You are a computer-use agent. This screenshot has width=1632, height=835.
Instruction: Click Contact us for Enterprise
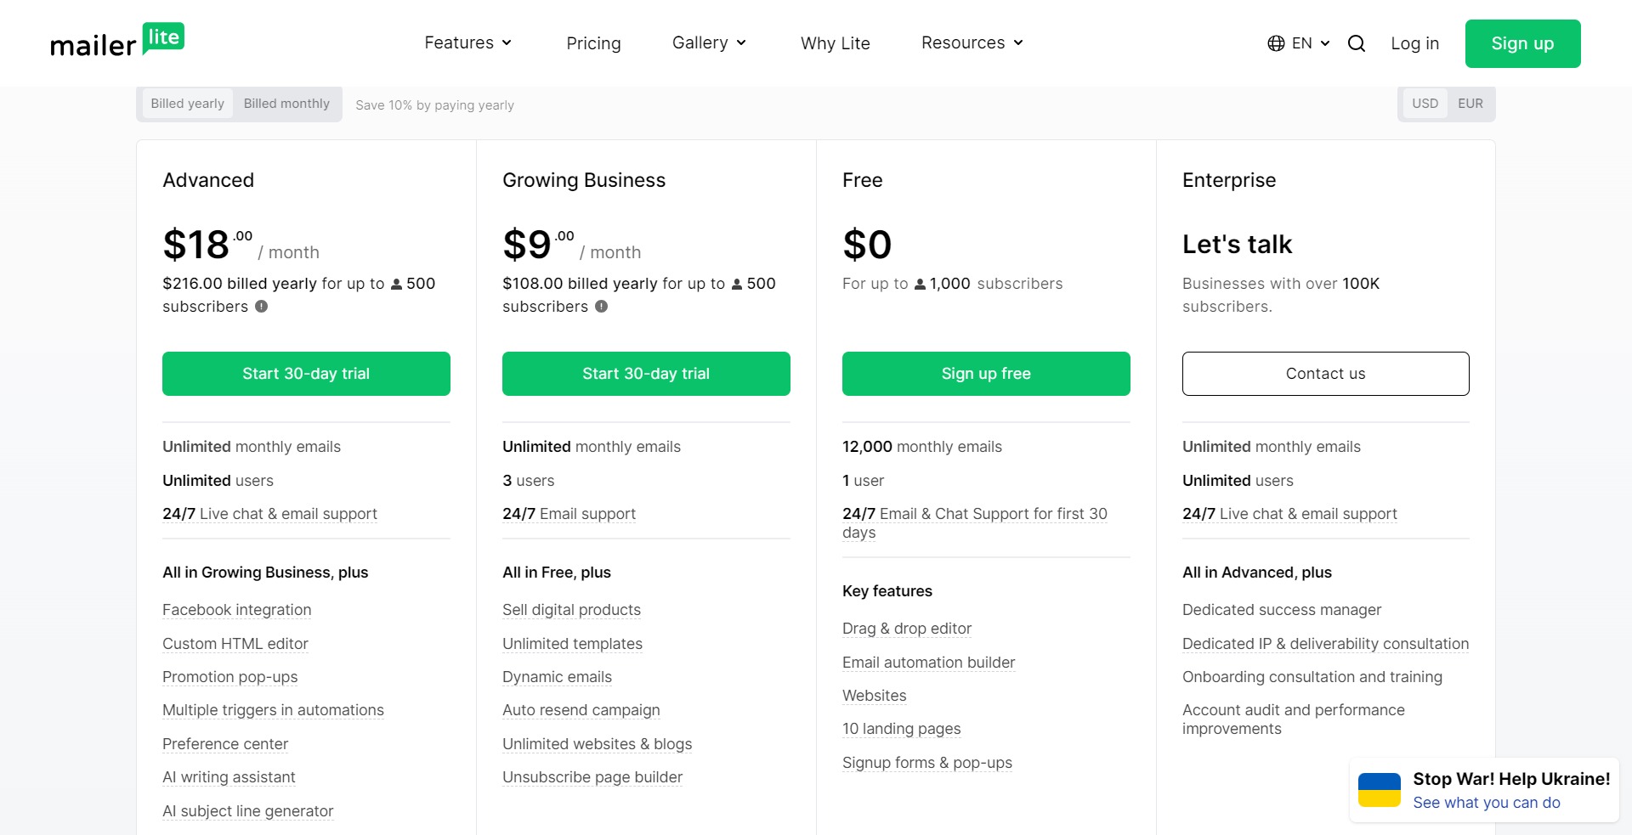point(1326,374)
